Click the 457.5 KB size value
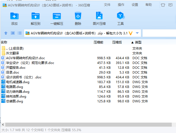Screen dimensions: 176x133 tap(104, 63)
